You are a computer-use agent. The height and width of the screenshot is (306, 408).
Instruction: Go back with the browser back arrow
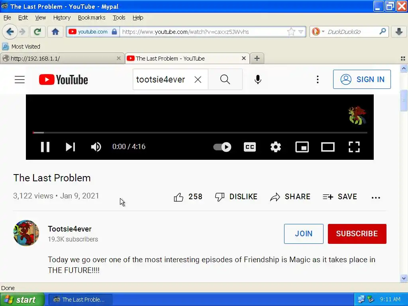click(x=10, y=32)
